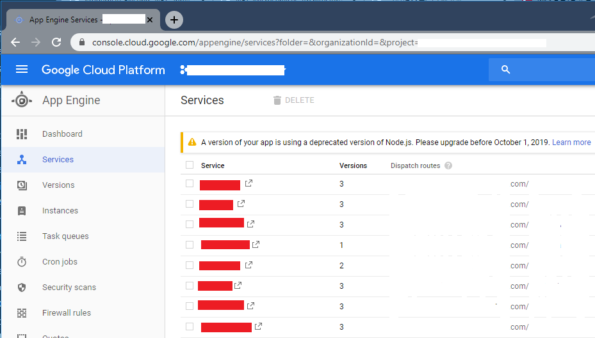Check the sixth service row checkbox
Image resolution: width=595 pixels, height=338 pixels.
190,286
